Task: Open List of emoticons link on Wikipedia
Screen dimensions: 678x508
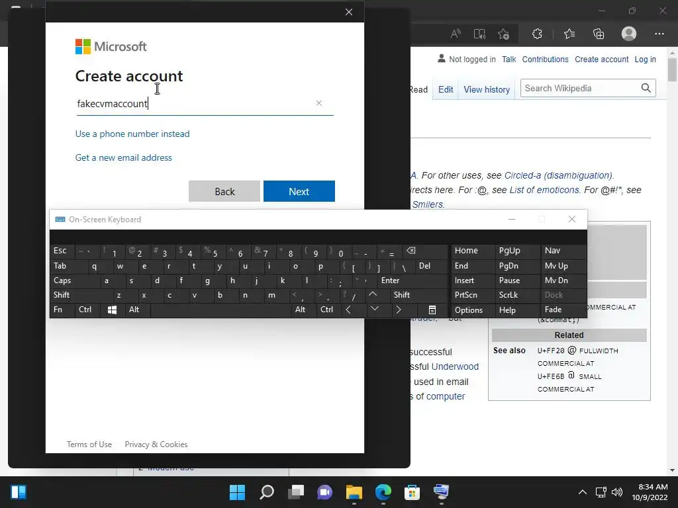Action: 544,190
